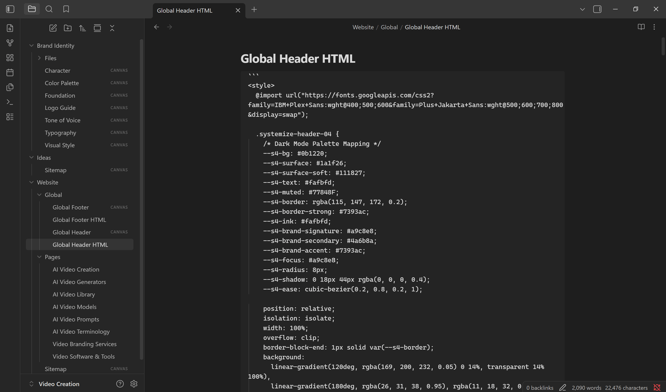Image resolution: width=666 pixels, height=392 pixels.
Task: Select the Global Header HTML tab
Action: 198,10
